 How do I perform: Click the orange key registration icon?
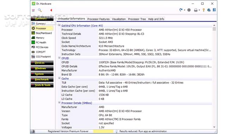pyautogui.click(x=204, y=10)
